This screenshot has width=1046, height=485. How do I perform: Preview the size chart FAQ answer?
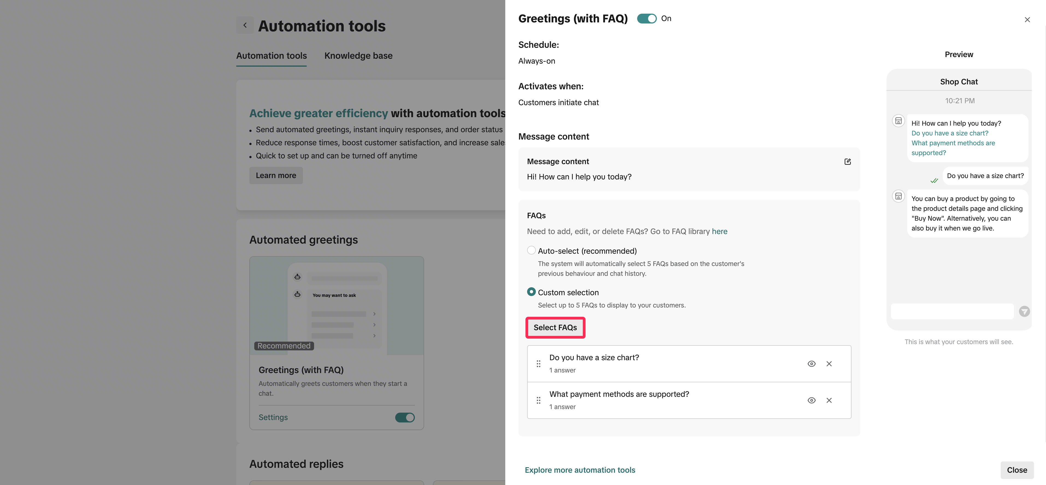coord(811,364)
